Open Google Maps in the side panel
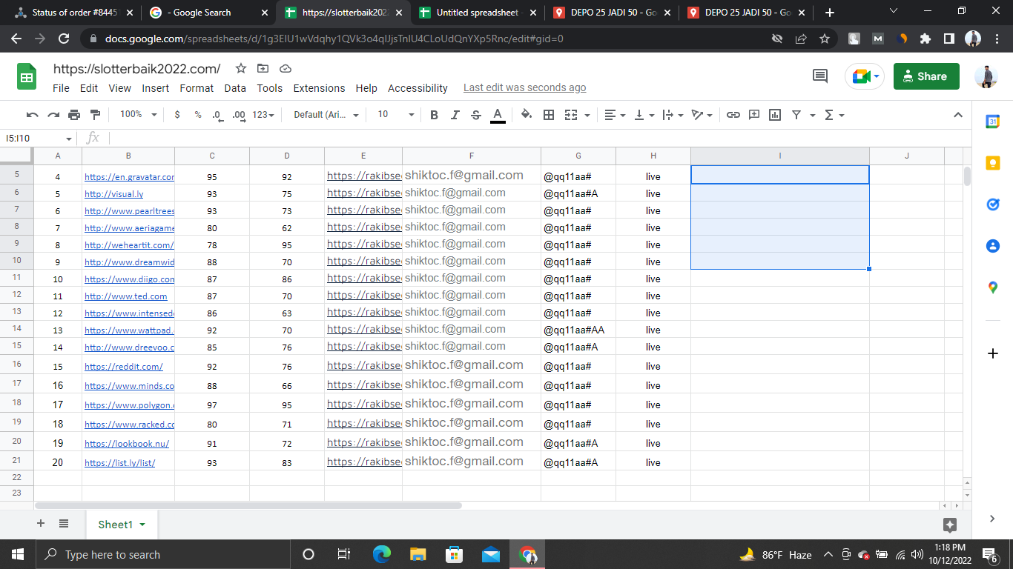 (993, 287)
